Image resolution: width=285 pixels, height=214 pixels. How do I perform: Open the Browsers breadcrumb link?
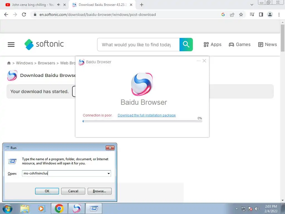click(x=46, y=63)
